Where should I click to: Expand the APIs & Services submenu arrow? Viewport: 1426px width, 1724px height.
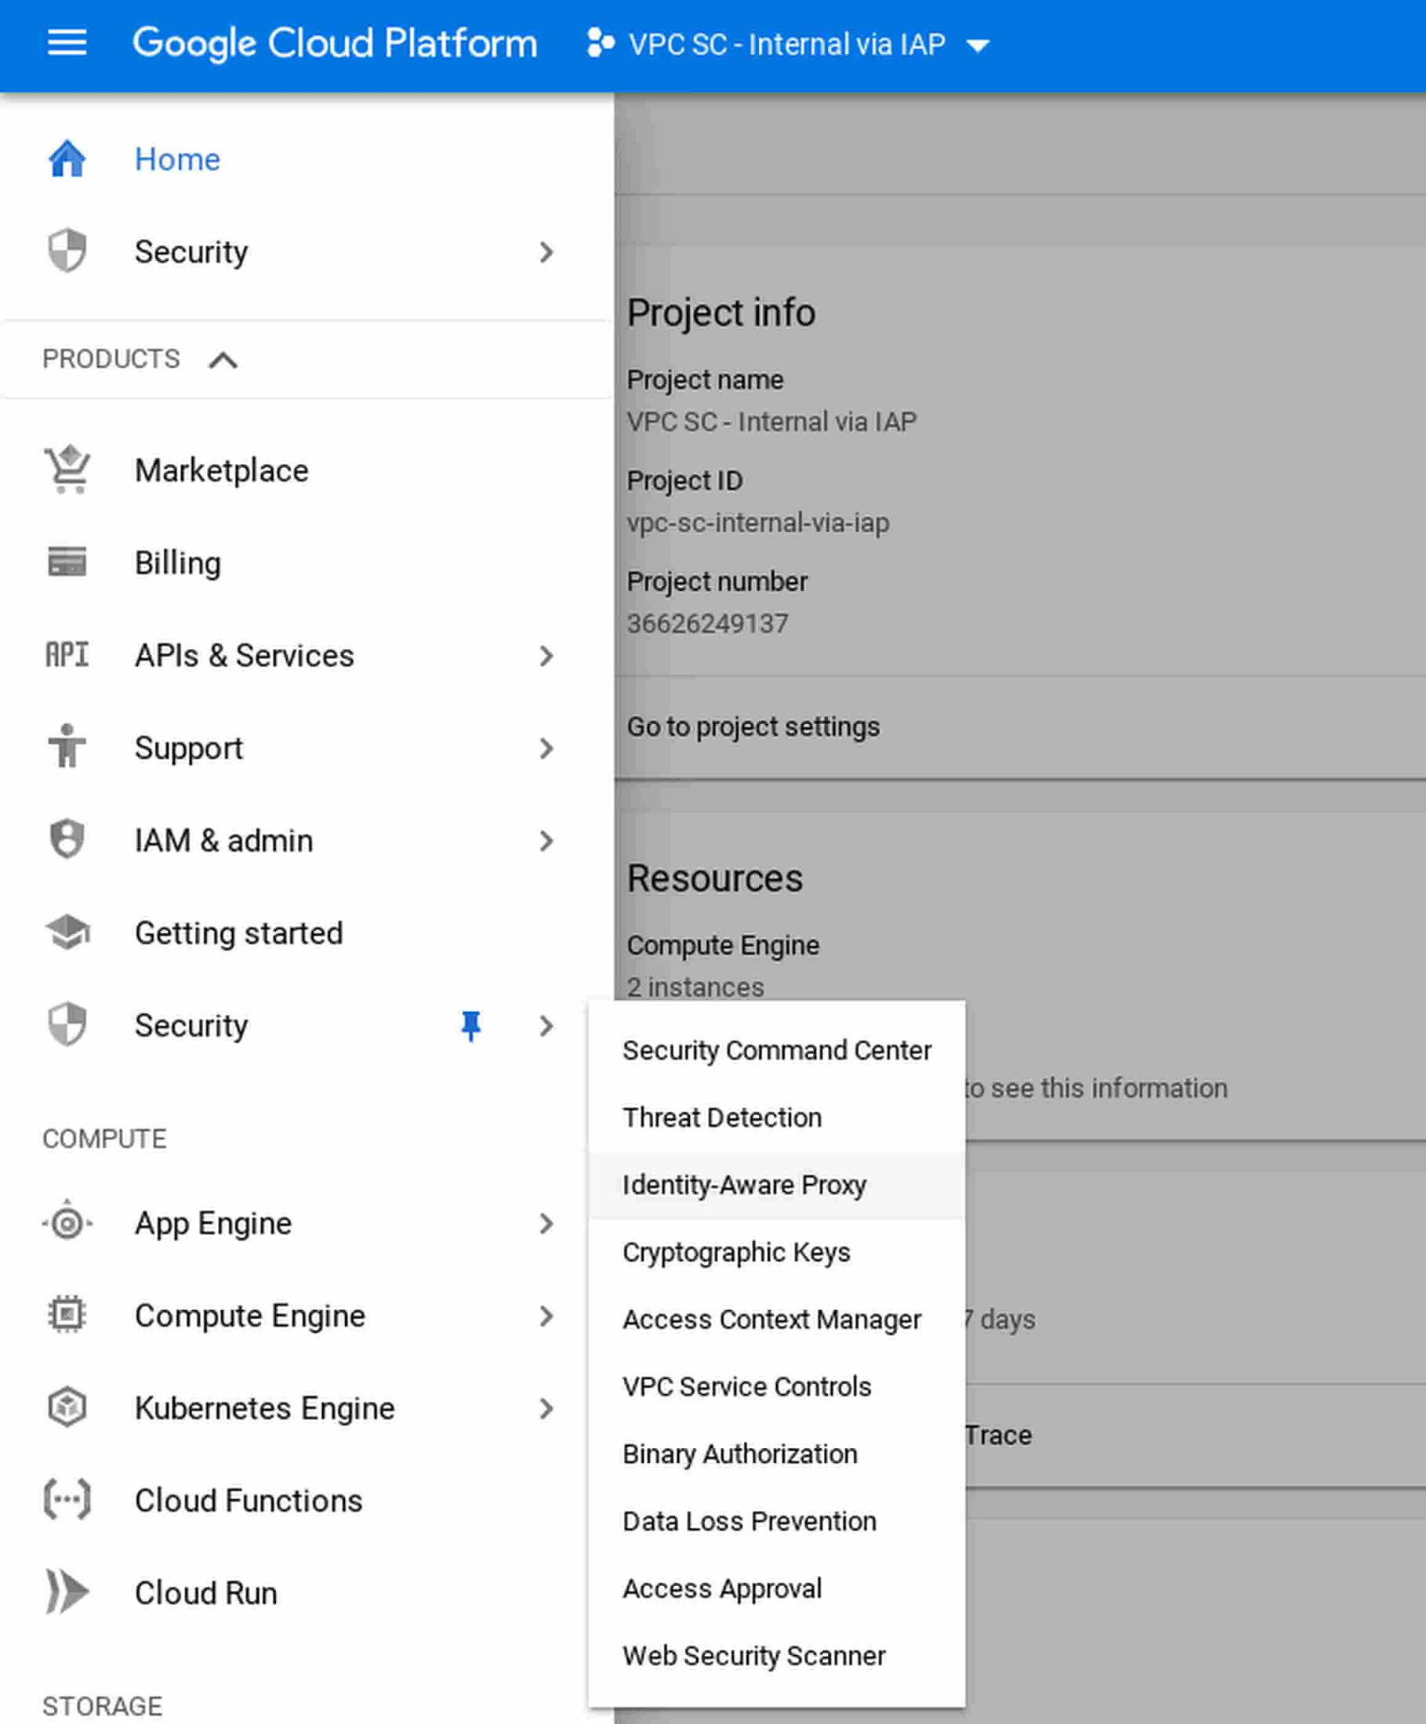[x=546, y=656]
